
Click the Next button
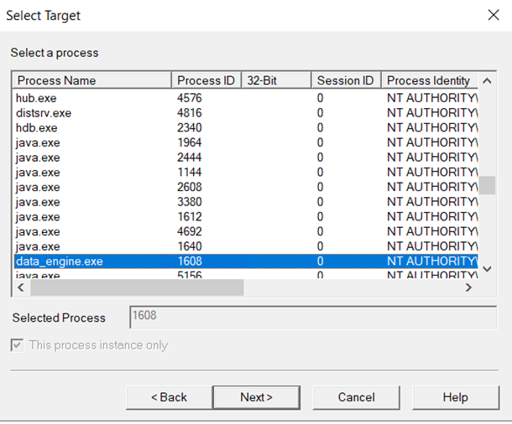256,397
